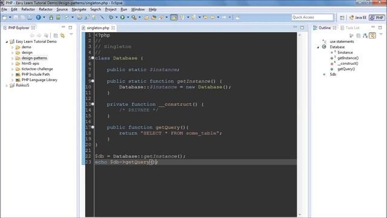Select html5-apis folder in explorer
387x218 pixels.
coord(30,64)
